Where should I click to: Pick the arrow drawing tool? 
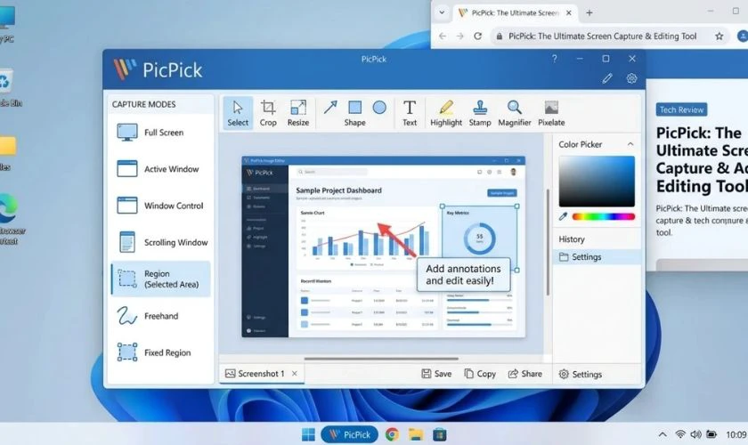[330, 108]
